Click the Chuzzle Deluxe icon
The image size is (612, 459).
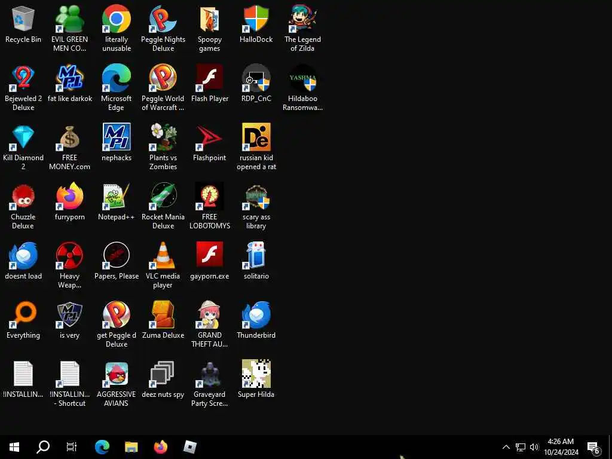click(23, 196)
